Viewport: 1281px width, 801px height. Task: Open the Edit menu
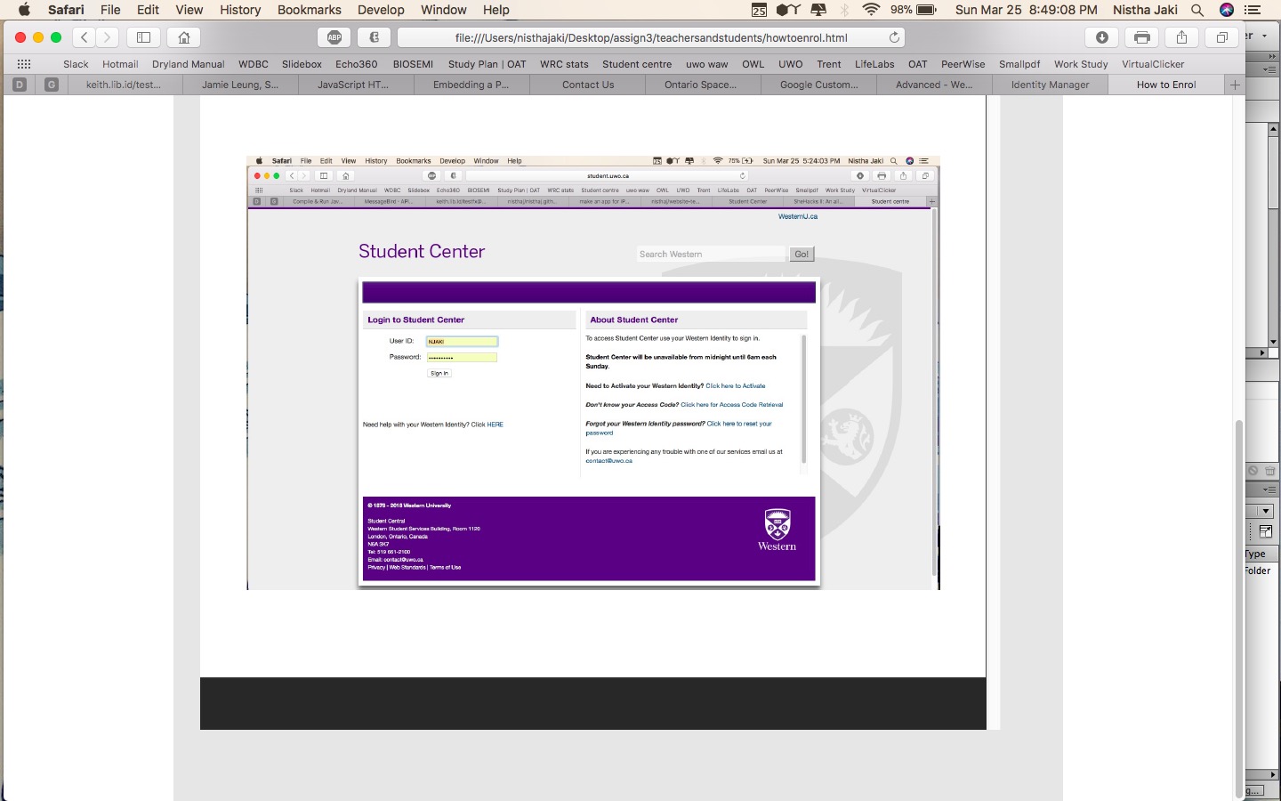148,10
